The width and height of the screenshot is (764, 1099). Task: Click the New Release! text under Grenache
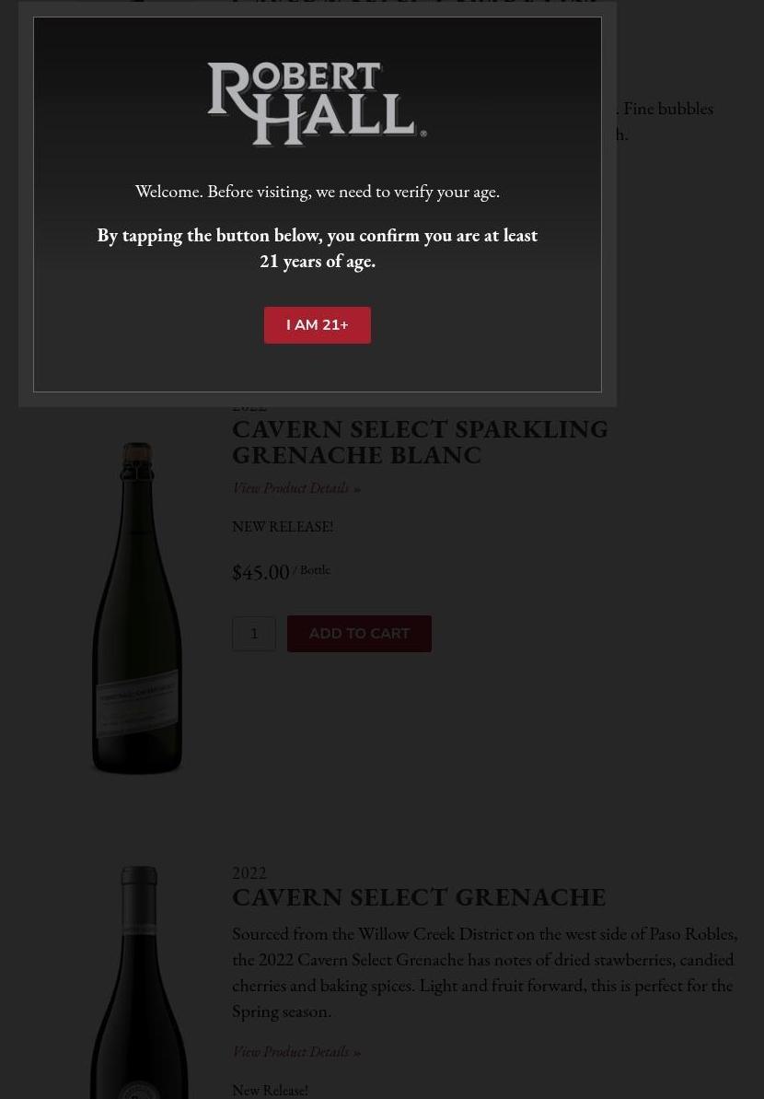(271, 1091)
